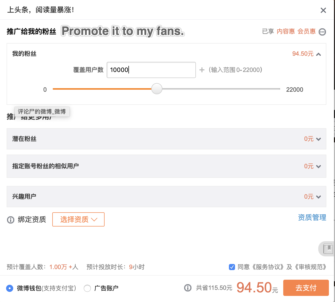Viewport: 335px width, 302px height.
Task: Open the 选择资质 dropdown
Action: 78,219
